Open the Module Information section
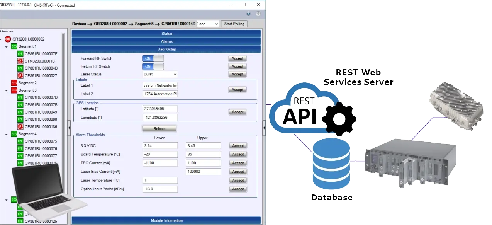 [x=166, y=220]
